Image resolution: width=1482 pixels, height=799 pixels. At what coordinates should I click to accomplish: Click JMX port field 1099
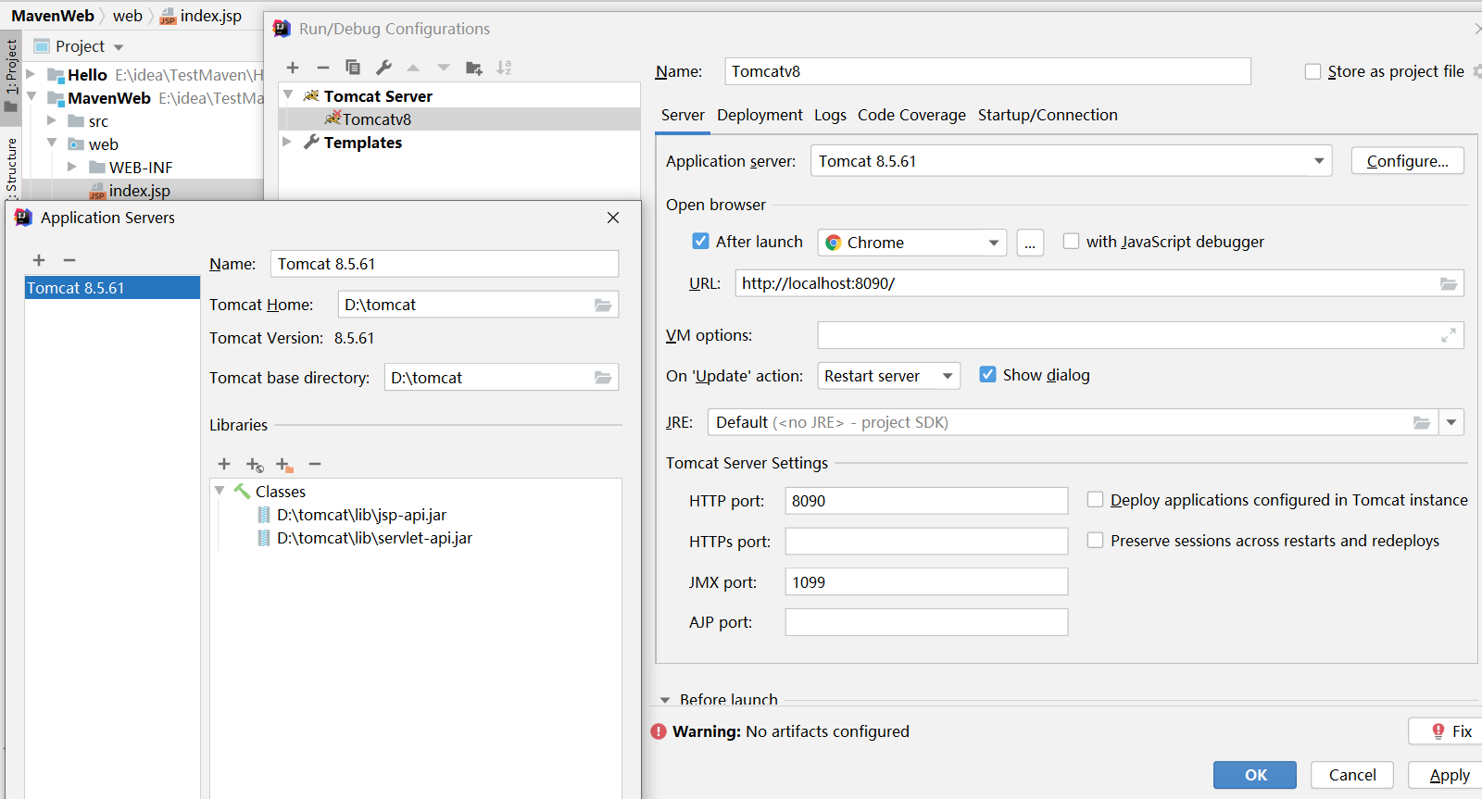[x=926, y=582]
